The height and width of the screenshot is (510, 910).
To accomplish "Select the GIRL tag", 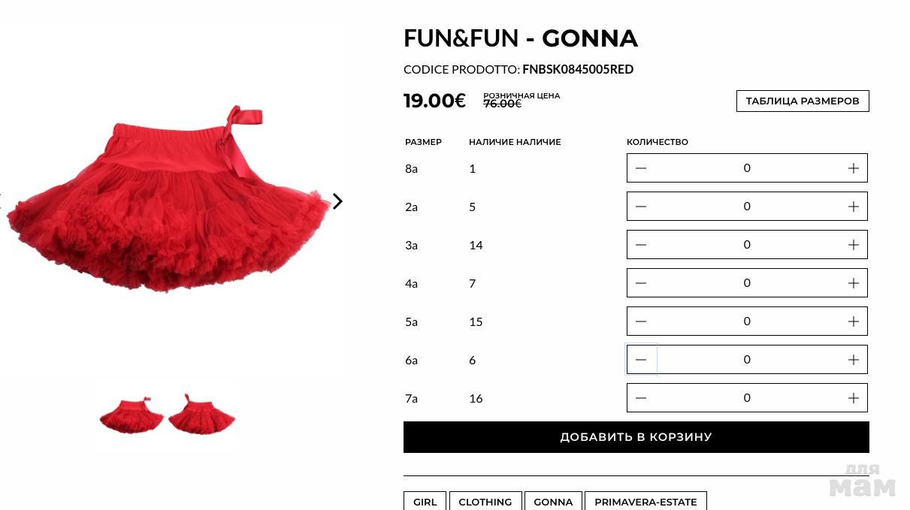I will [425, 502].
